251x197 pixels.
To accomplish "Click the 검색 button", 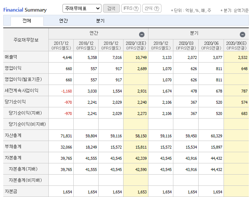I will [111, 8].
